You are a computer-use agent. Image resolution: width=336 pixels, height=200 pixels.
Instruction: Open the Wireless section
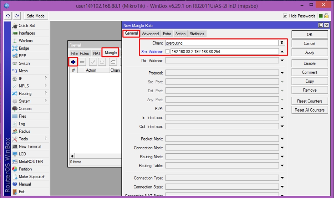[x=25, y=41]
